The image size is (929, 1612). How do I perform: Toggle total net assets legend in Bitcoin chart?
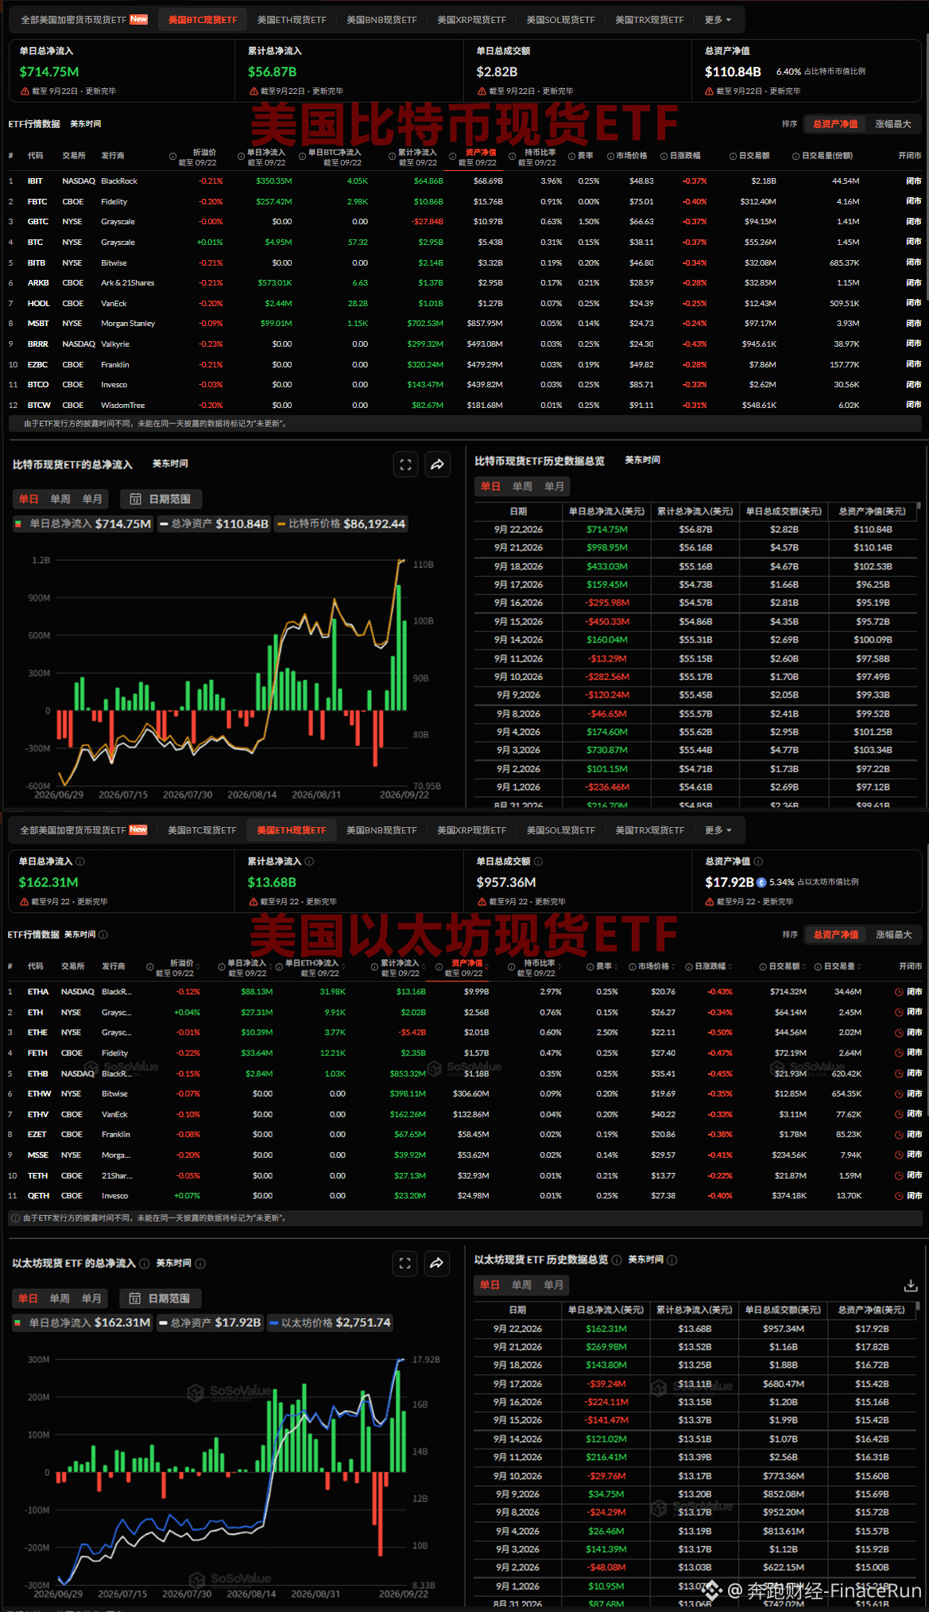(214, 524)
